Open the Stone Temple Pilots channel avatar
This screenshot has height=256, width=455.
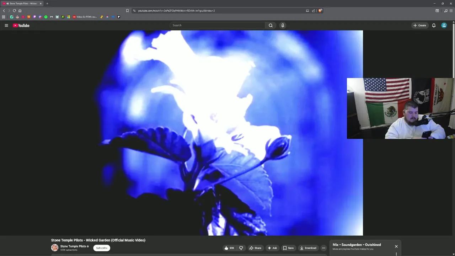[55, 248]
